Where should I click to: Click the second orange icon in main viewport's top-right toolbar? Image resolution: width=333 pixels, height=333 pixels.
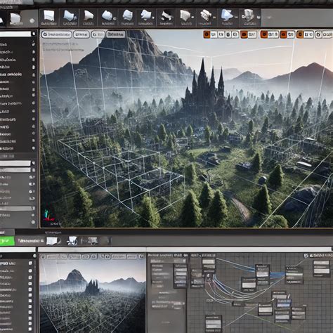pos(244,34)
